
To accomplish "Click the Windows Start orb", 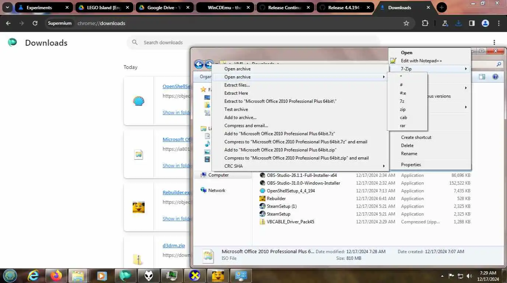I will pos(10,275).
